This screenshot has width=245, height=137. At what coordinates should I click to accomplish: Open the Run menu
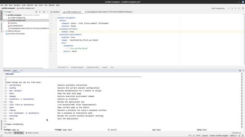[36, 5]
